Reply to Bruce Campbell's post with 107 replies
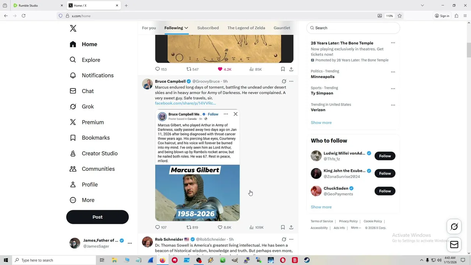Image resolution: width=471 pixels, height=265 pixels. [161, 227]
